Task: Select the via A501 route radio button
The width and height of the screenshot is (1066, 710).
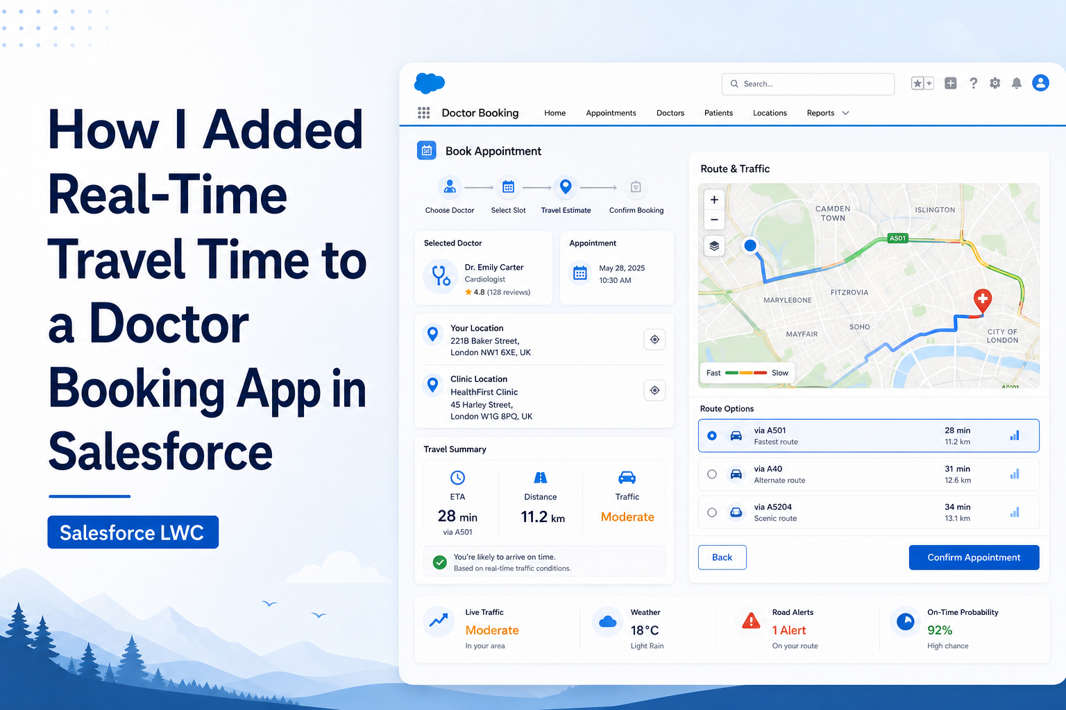Action: [712, 435]
